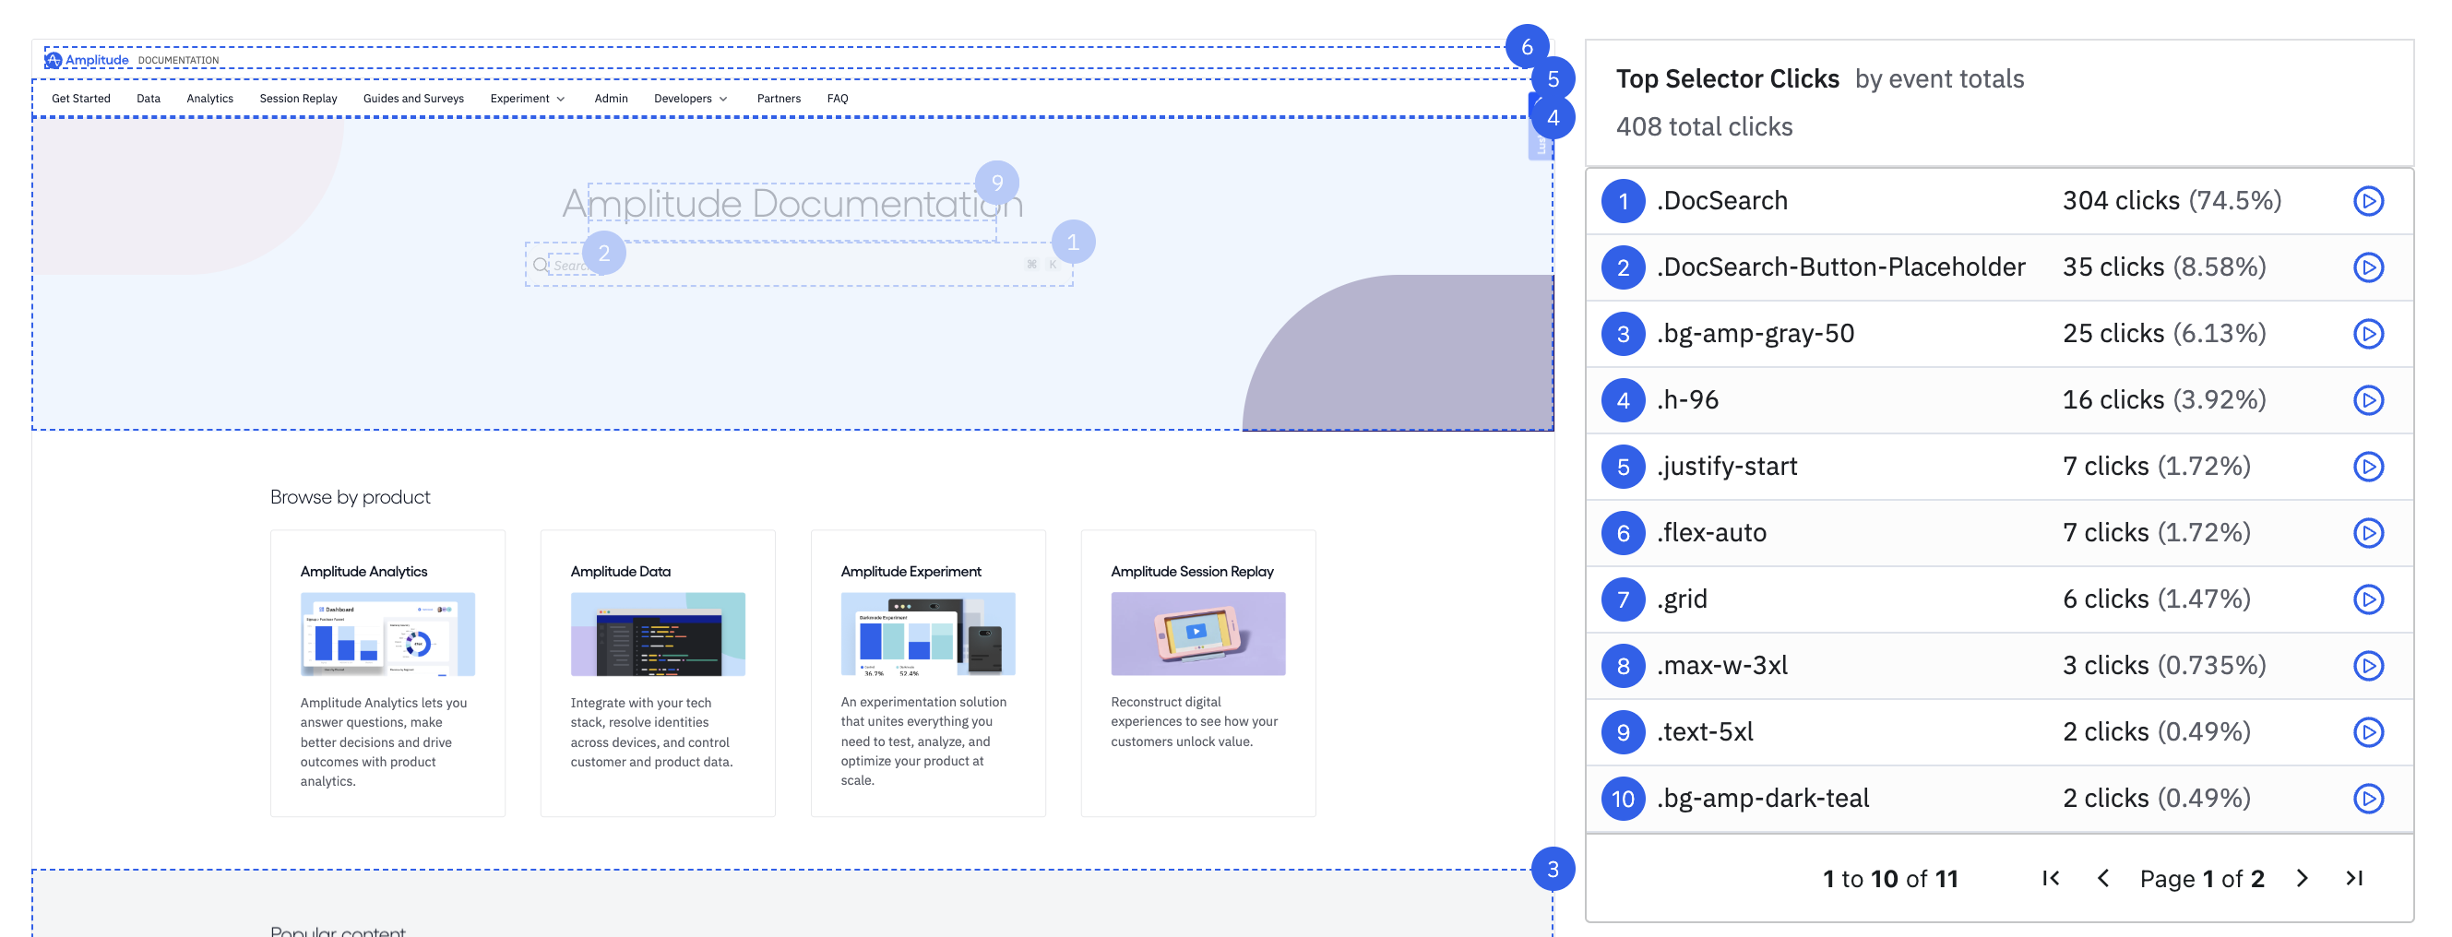Play replay for .justify-start clicks
Image resolution: width=2452 pixels, height=937 pixels.
[2369, 466]
